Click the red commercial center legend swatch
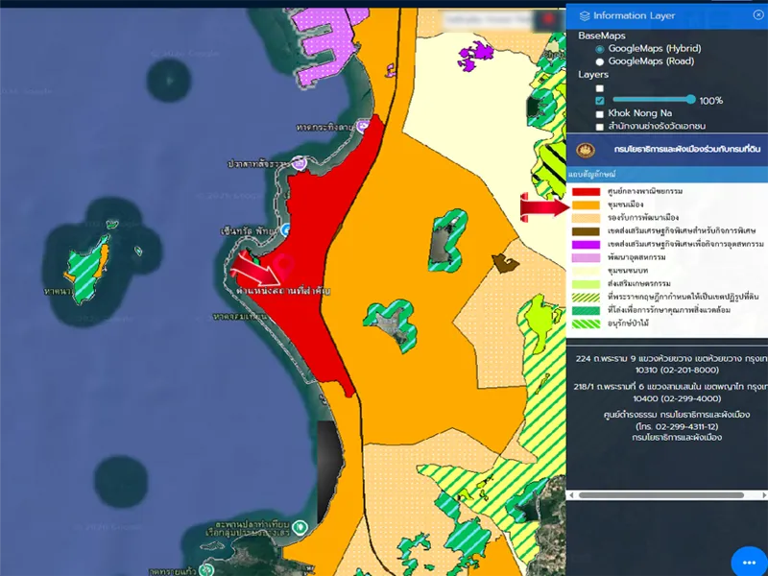 [587, 192]
